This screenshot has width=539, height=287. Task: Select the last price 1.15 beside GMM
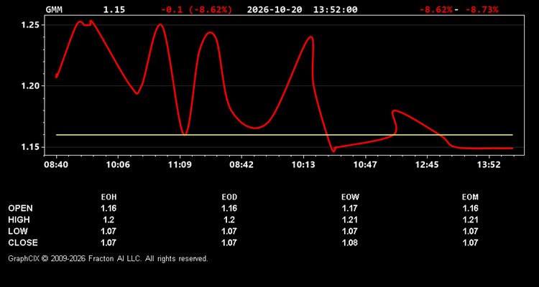coord(114,9)
